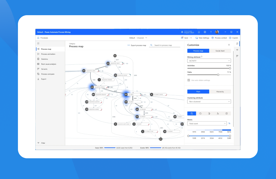276x179 pixels.
Task: Click the Cases 100% progress bar
Action: pos(110,148)
